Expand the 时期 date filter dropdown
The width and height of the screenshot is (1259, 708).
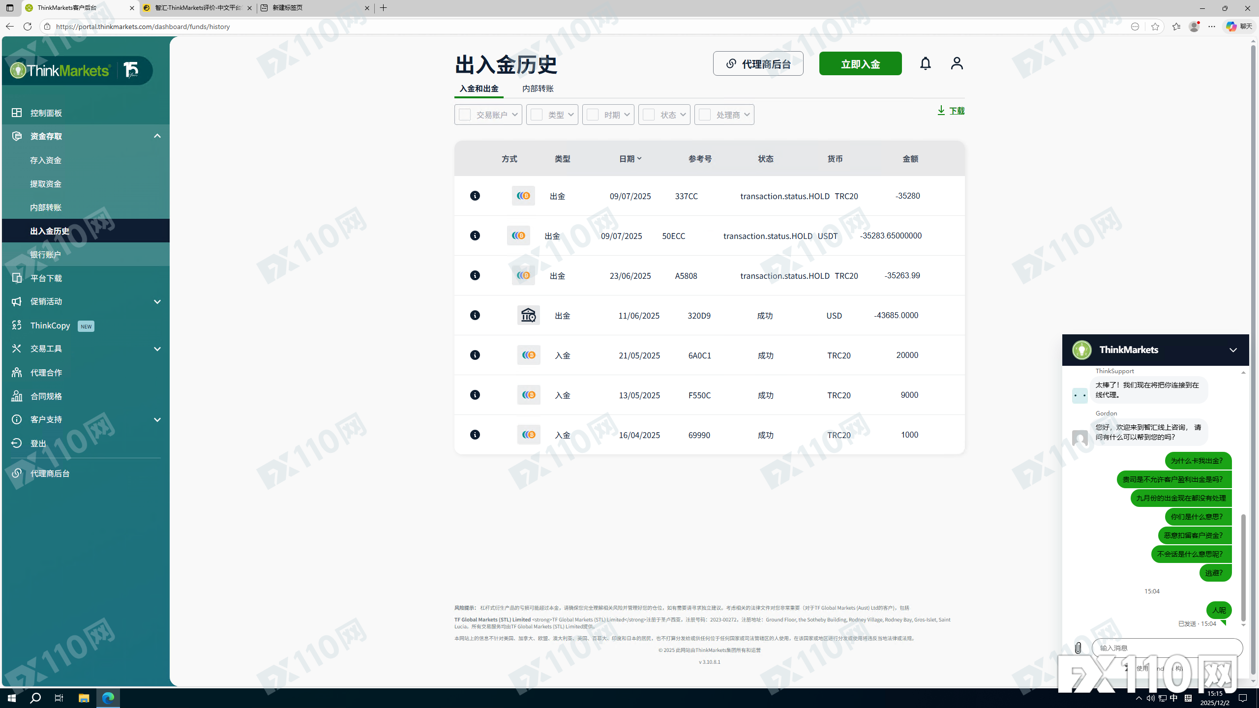627,114
